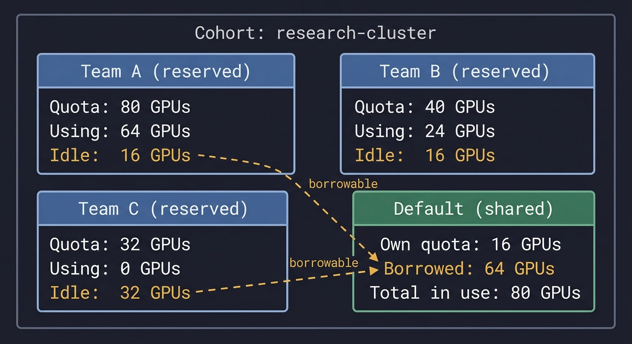Image resolution: width=632 pixels, height=344 pixels.
Task: Click the 'Borrowed: 64 GPUs' text
Action: [x=469, y=269]
